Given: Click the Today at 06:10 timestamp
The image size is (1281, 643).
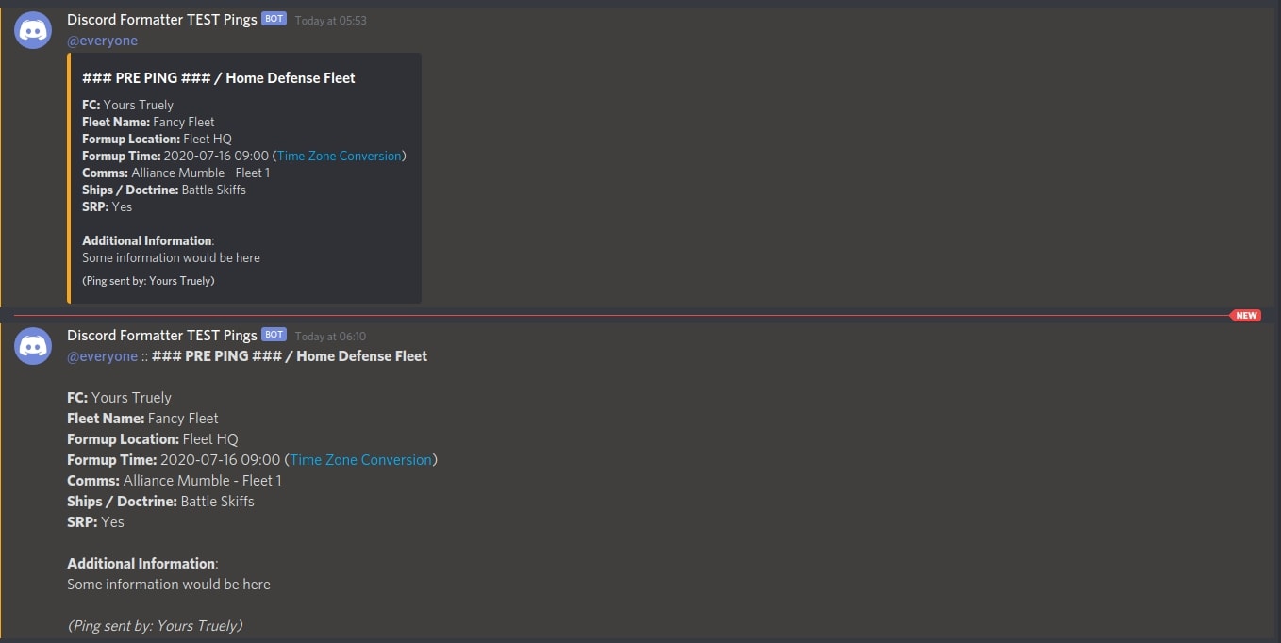Looking at the screenshot, I should (330, 336).
